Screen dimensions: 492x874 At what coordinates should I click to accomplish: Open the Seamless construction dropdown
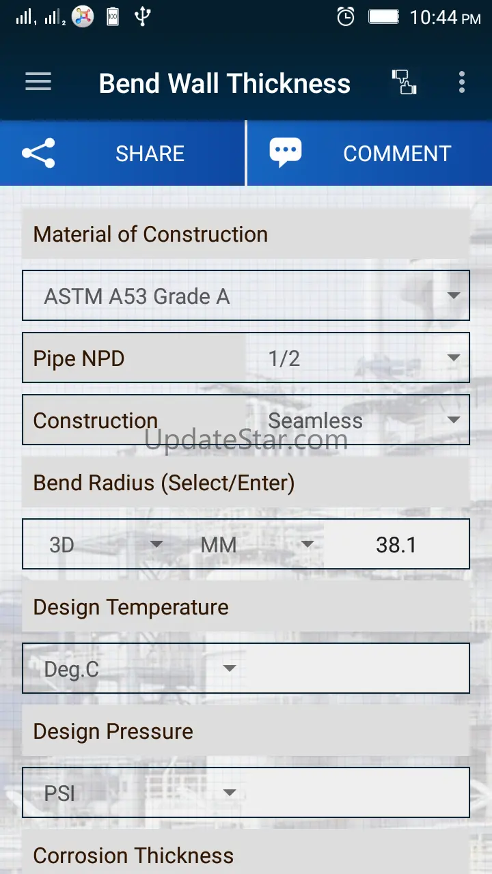click(x=358, y=420)
